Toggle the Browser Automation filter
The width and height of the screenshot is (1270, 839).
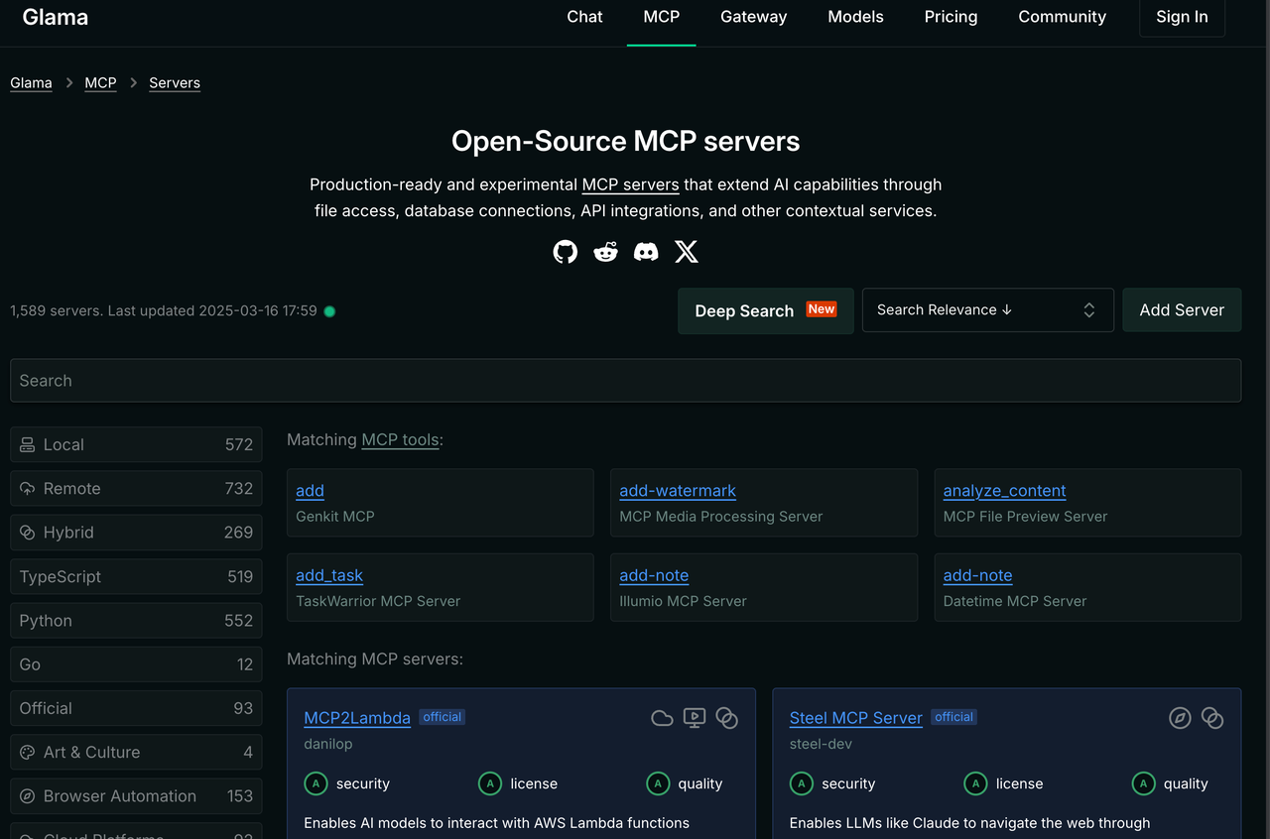[136, 796]
